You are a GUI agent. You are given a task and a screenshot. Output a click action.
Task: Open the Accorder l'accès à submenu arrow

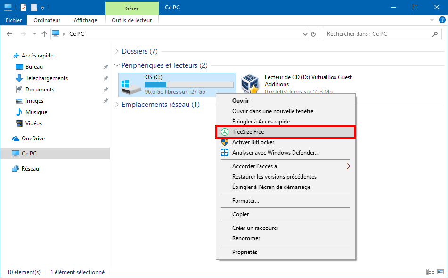click(x=348, y=166)
